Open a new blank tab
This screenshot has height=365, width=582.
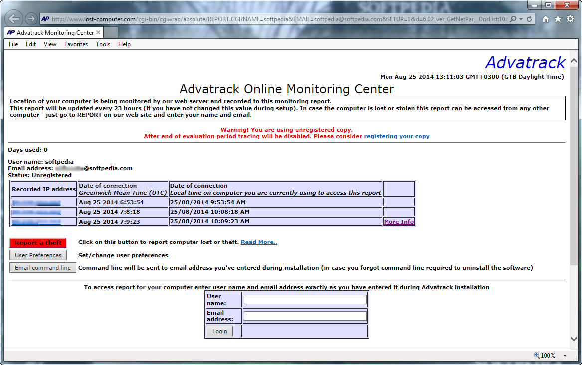[x=111, y=32]
